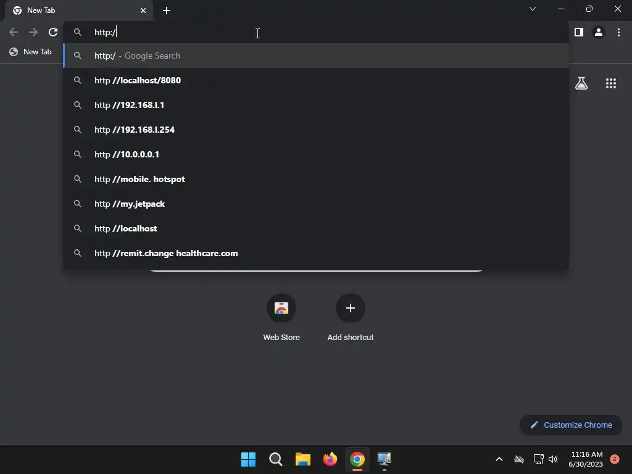Open the network tray icon

pos(538,459)
